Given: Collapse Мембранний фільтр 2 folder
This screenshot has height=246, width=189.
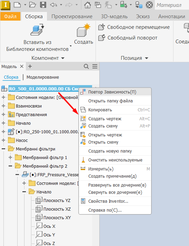Looking at the screenshot, I should click(10, 166).
